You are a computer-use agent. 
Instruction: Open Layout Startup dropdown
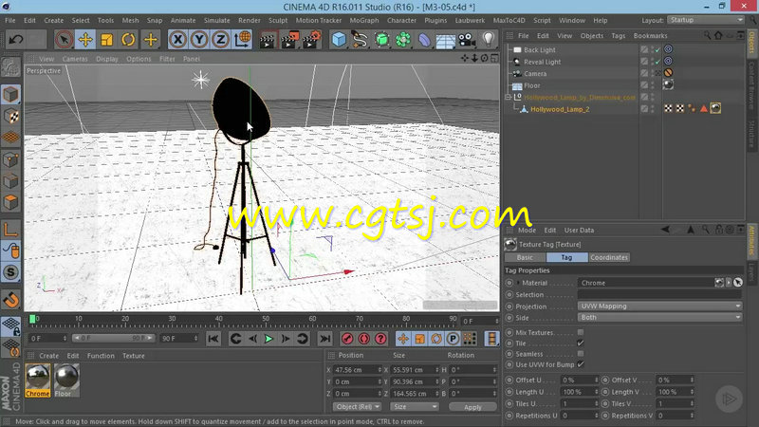click(x=706, y=20)
